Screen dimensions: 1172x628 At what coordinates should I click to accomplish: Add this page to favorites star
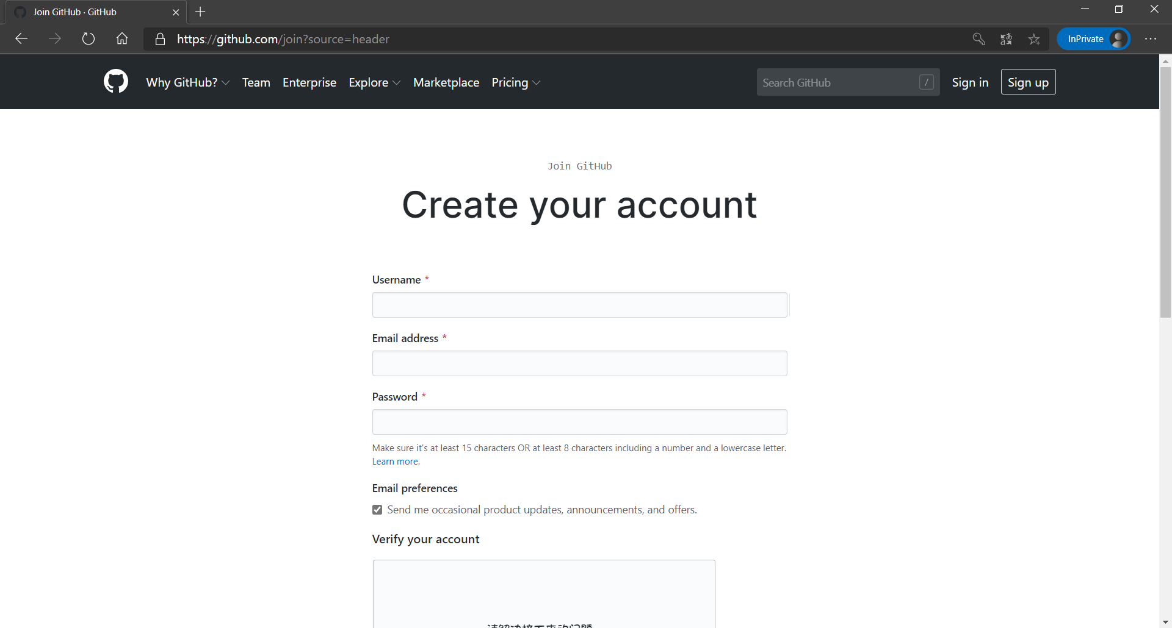[1034, 39]
